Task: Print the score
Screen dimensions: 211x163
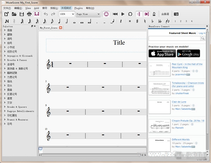Action: pos(29,14)
